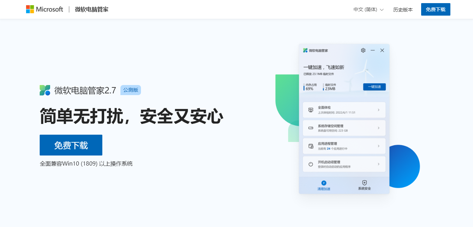Click the 应用进程管理 app process icon
Image resolution: width=473 pixels, height=227 pixels.
[x=311, y=145]
